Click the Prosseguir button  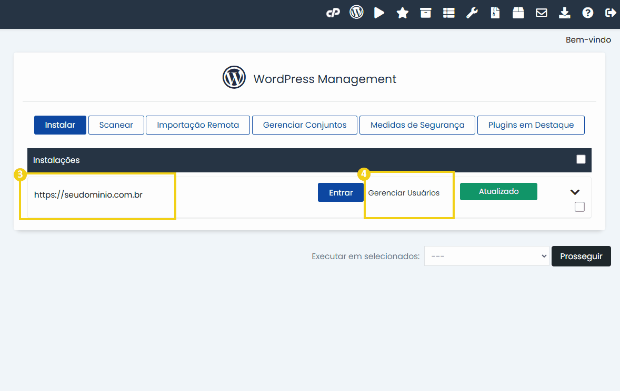(x=581, y=256)
